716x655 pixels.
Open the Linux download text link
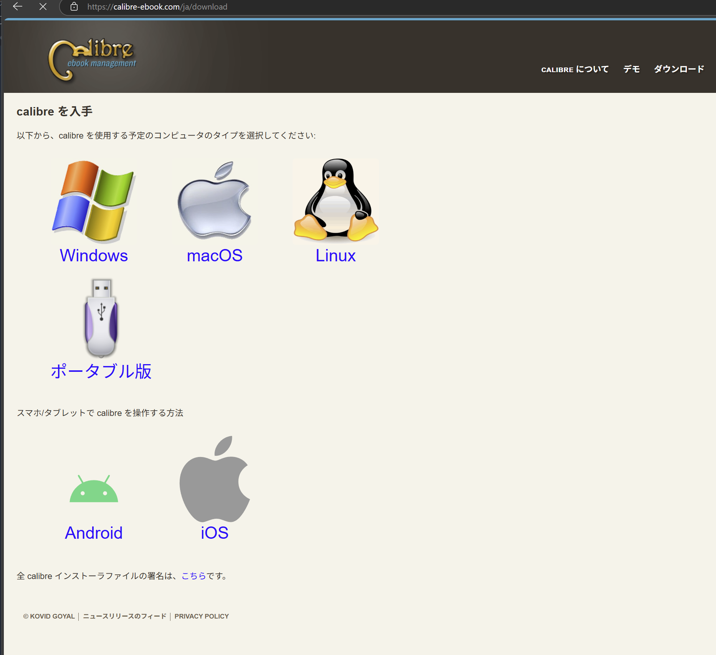coord(336,256)
